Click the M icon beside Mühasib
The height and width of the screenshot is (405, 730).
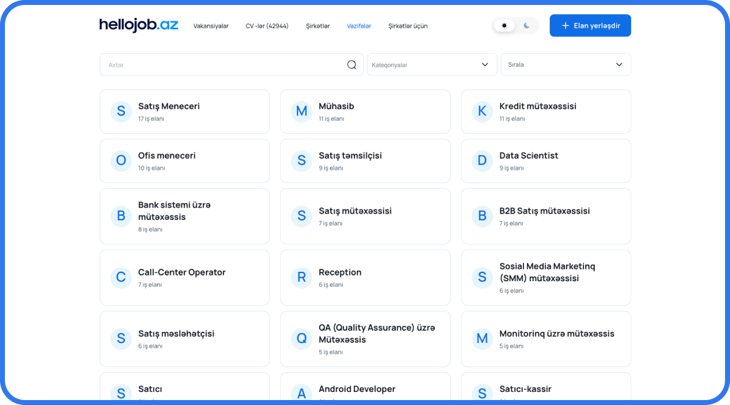coord(301,111)
